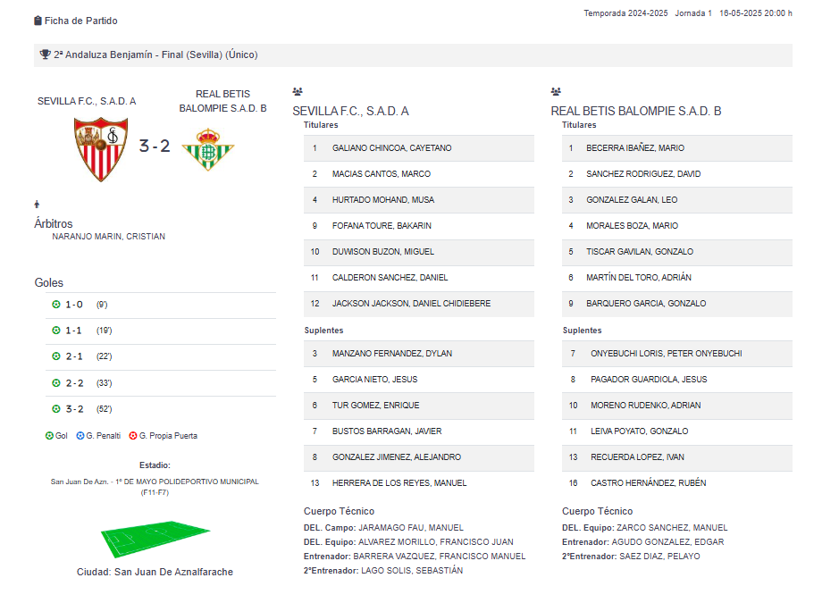Screen dimensions: 839x603
Task: Click the team group icon above Sevilla lineup
Action: [298, 91]
